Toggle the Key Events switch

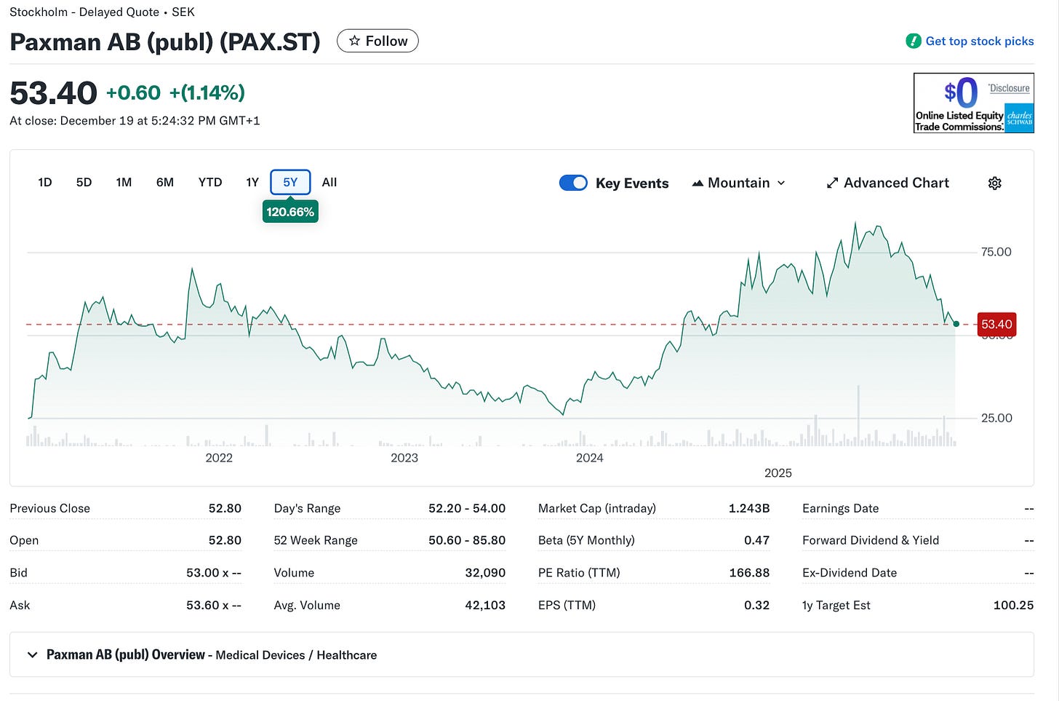(573, 183)
